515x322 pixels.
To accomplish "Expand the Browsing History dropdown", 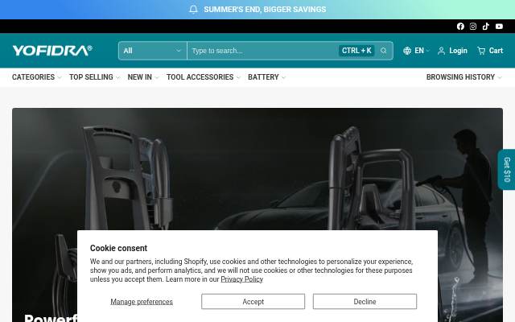I will coord(464,77).
